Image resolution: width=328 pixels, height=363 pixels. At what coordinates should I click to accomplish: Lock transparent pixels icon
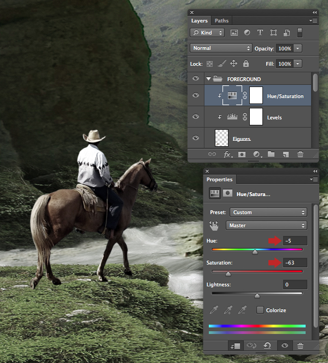[x=210, y=64]
